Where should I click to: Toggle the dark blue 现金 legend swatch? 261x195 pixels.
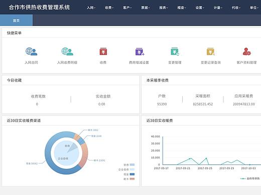click(132, 174)
